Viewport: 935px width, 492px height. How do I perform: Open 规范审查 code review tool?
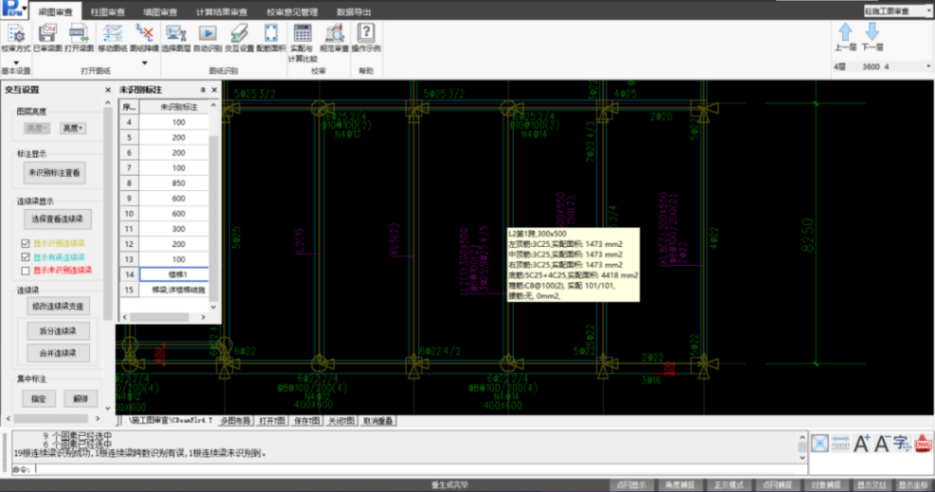[332, 35]
